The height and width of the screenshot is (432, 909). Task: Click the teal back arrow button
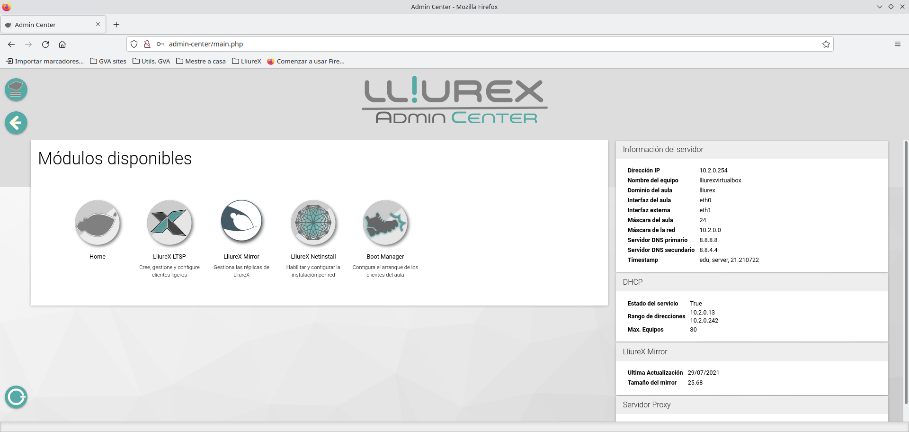[x=16, y=123]
